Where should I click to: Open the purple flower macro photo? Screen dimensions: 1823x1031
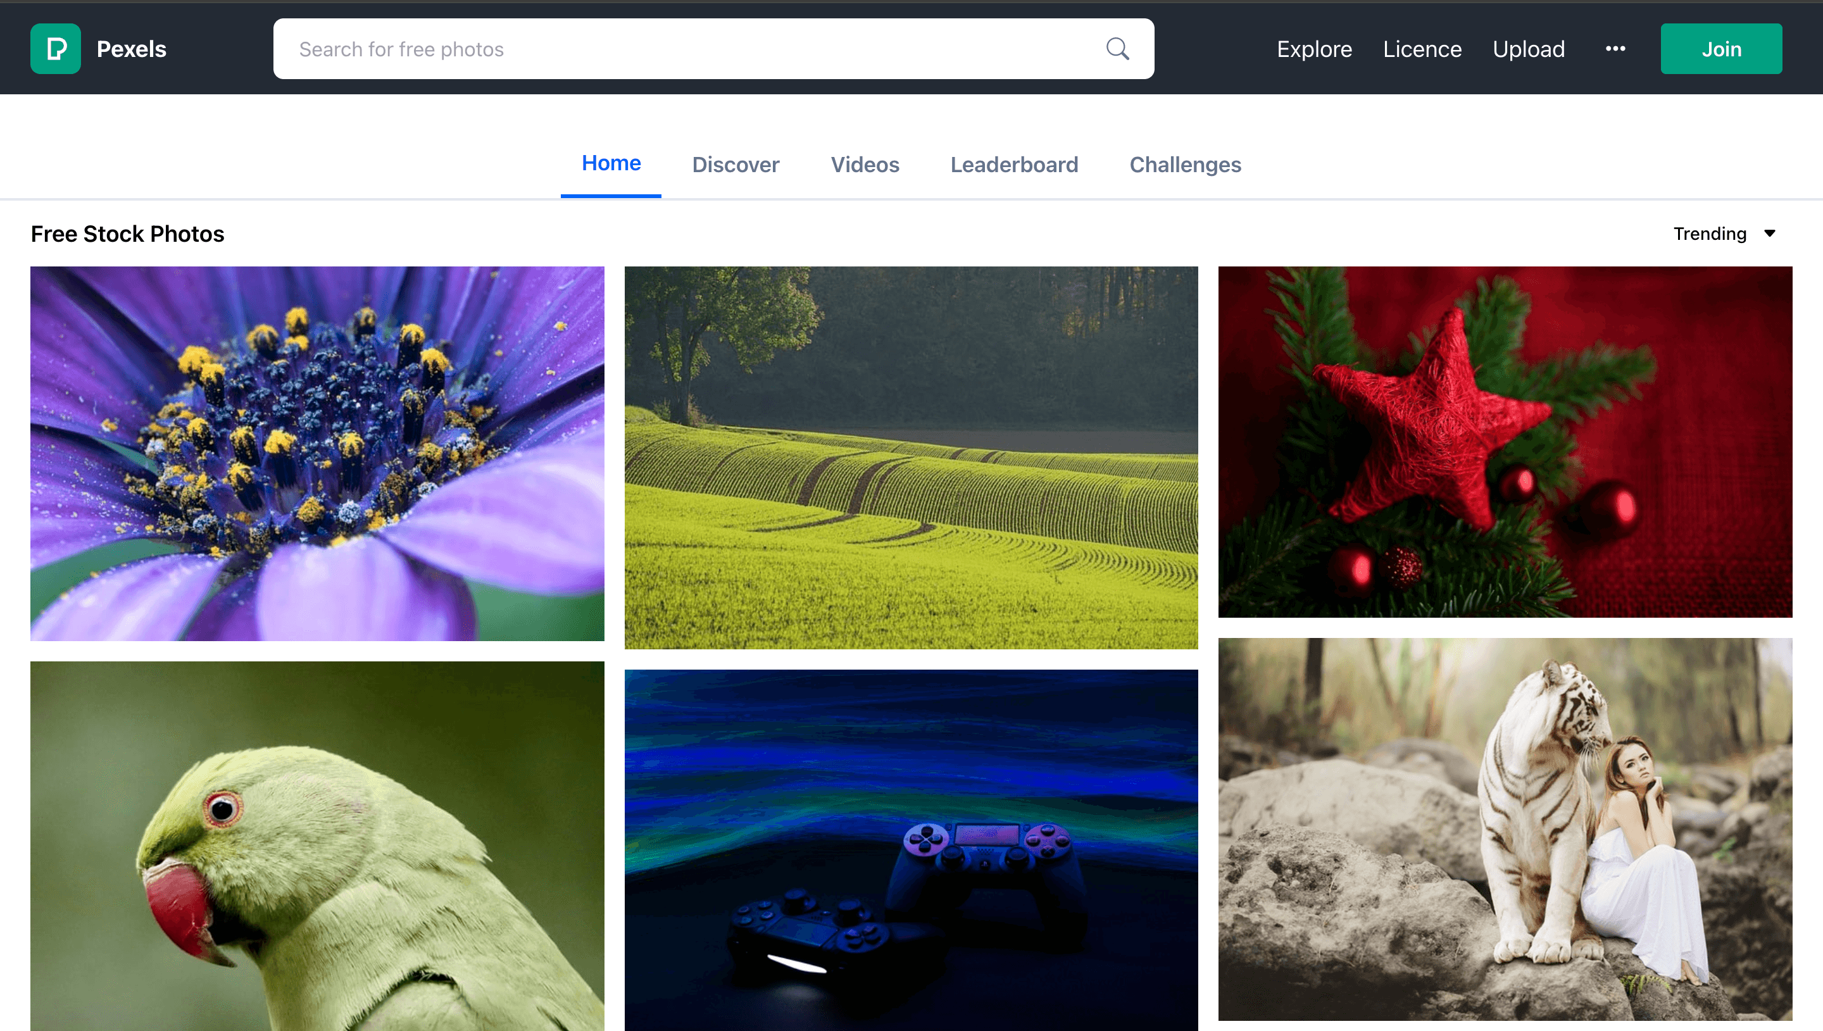tap(317, 453)
